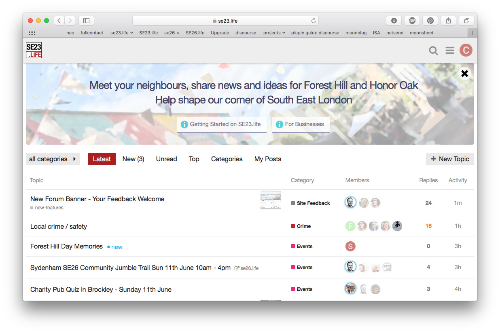Open the user profile avatar C
Screen dimensions: 500x333
point(466,50)
